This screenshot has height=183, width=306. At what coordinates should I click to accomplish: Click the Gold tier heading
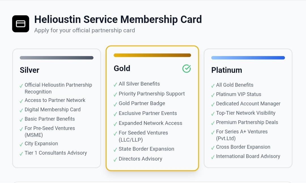122,69
